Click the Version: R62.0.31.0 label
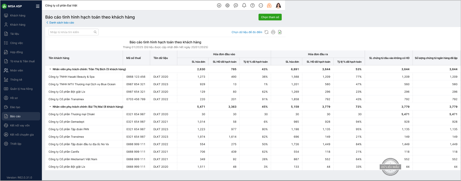The height and width of the screenshot is (181, 461). point(19,177)
